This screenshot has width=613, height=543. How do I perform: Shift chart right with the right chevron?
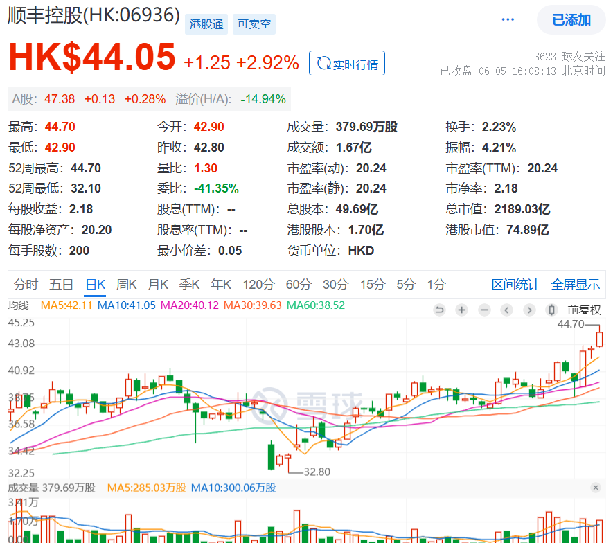(x=529, y=310)
